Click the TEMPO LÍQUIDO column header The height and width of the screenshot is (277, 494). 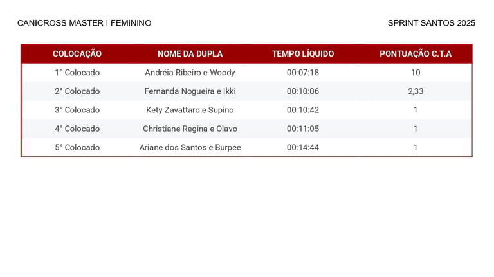click(x=303, y=54)
